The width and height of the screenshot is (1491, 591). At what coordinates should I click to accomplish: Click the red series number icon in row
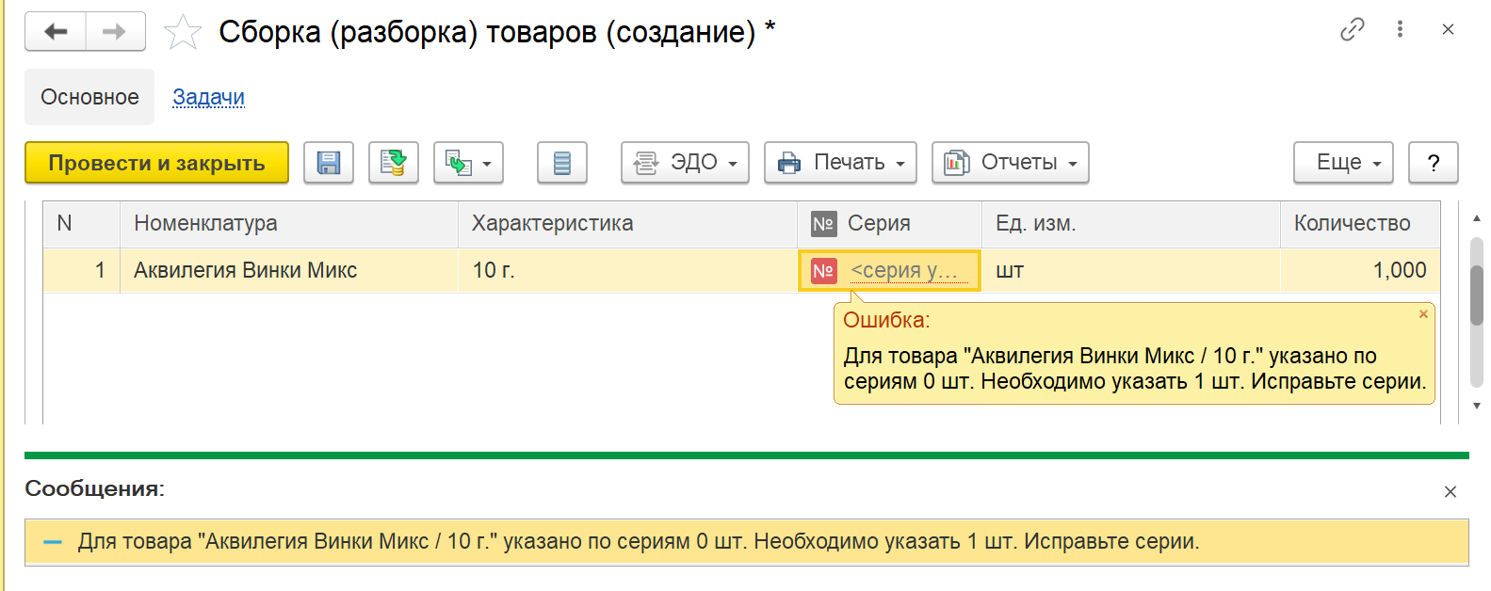pyautogui.click(x=823, y=271)
